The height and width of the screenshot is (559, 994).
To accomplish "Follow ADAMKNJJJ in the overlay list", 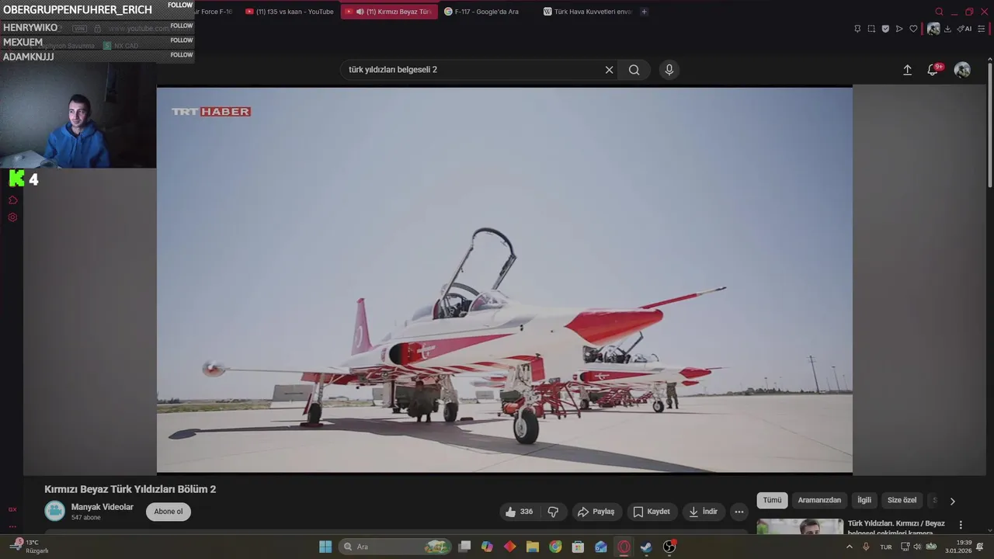I will point(182,55).
